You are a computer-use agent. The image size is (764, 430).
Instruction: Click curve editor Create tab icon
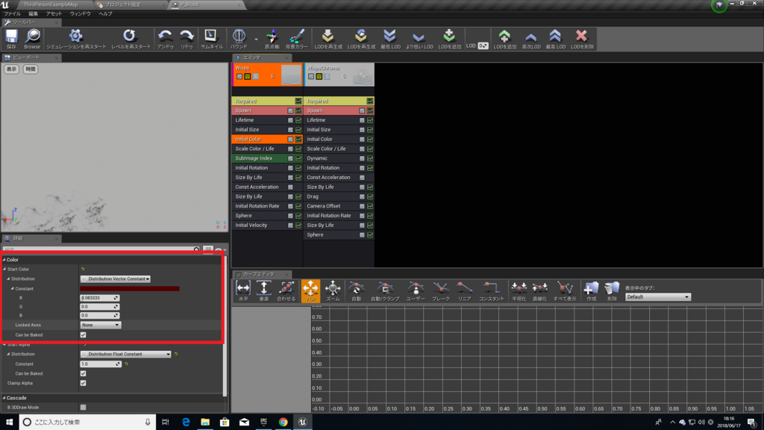(591, 291)
